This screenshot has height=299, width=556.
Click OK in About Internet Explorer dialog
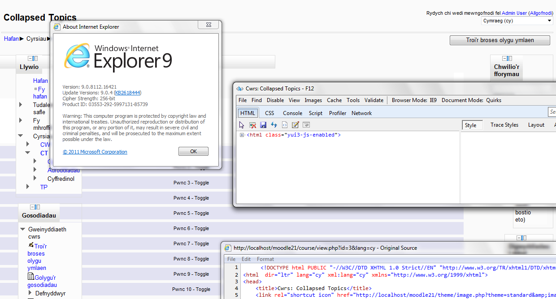click(x=193, y=151)
